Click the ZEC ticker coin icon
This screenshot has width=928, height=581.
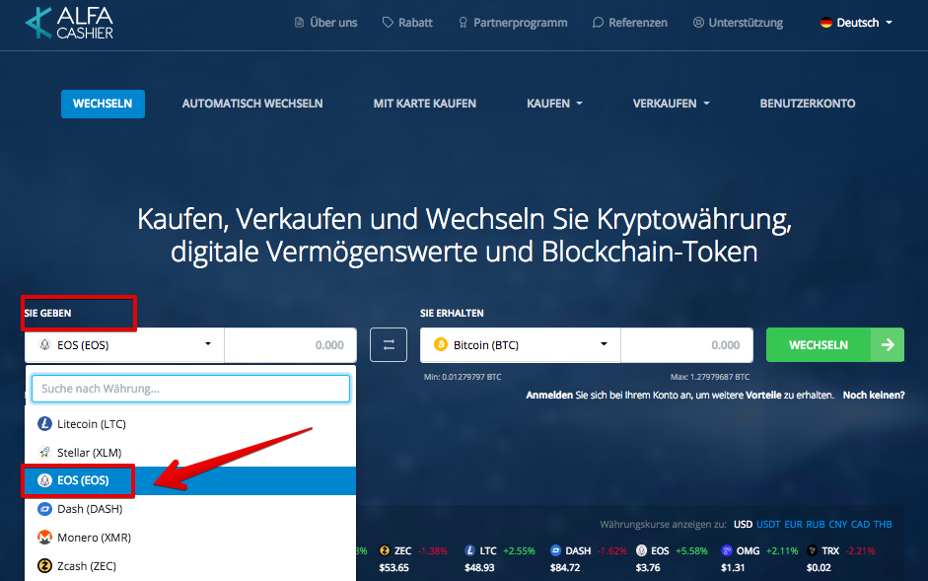coord(384,550)
